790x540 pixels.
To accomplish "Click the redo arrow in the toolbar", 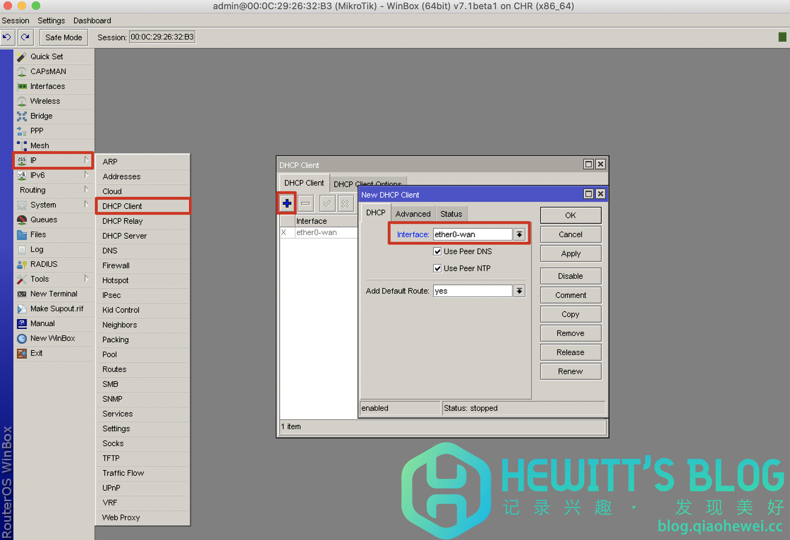I will 25,37.
